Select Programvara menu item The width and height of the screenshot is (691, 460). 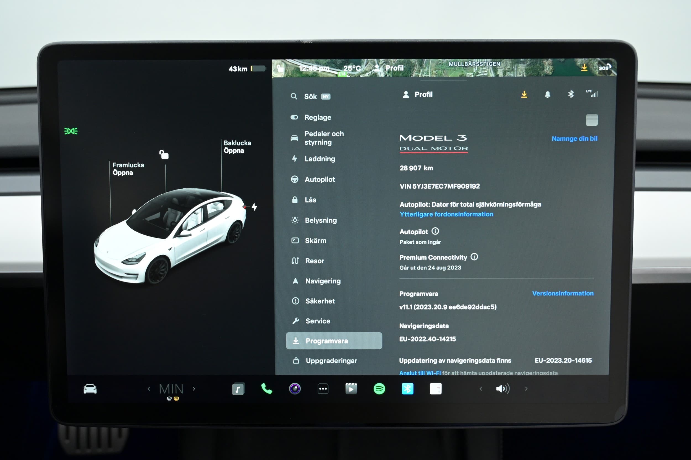click(x=334, y=341)
